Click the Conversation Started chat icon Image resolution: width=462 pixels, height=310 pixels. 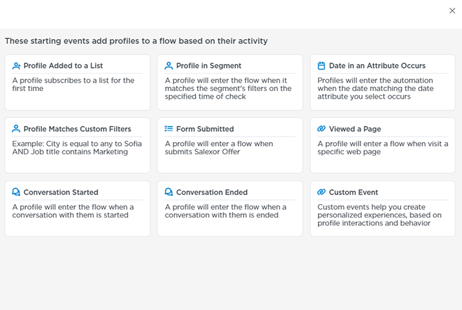16,192
